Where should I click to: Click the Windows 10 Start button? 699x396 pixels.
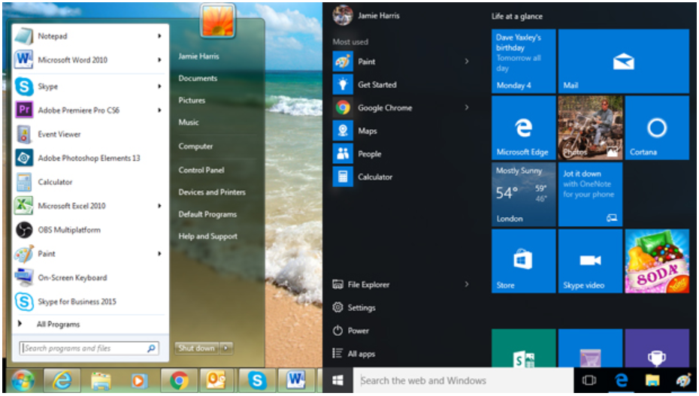338,380
